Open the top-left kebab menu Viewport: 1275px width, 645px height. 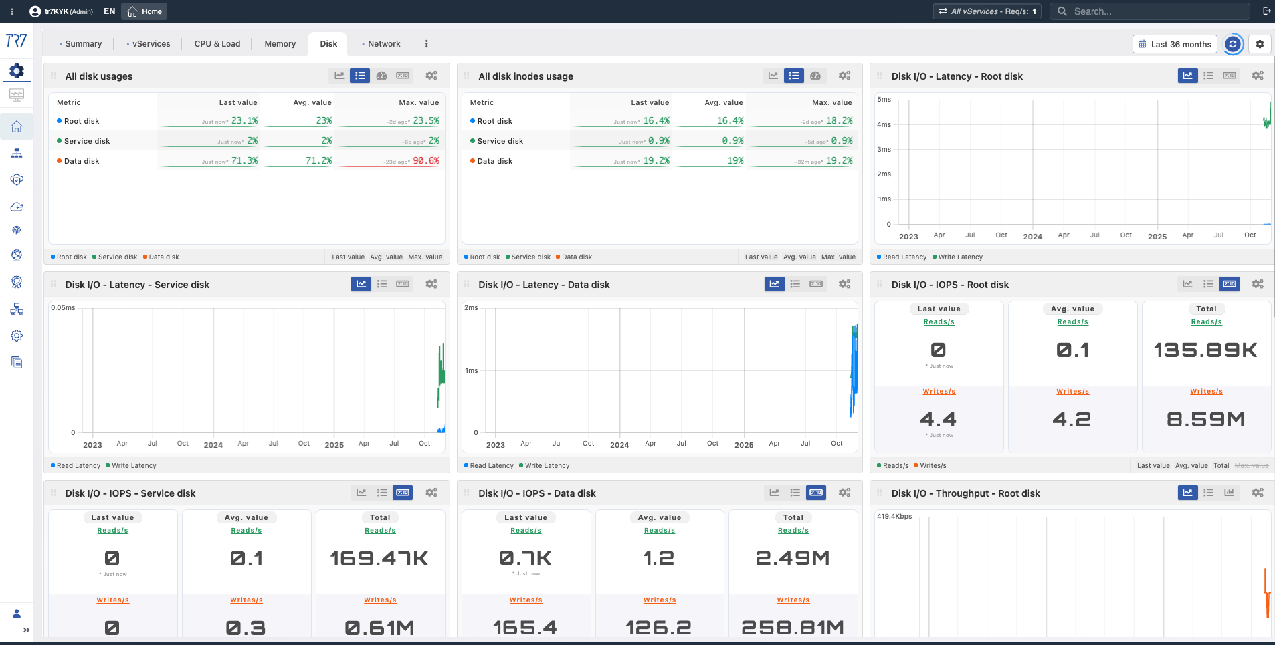(x=12, y=11)
